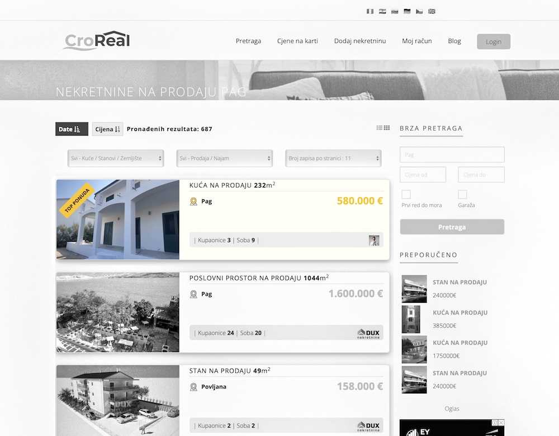Switch to list view layout icon
This screenshot has width=559, height=436.
[380, 128]
